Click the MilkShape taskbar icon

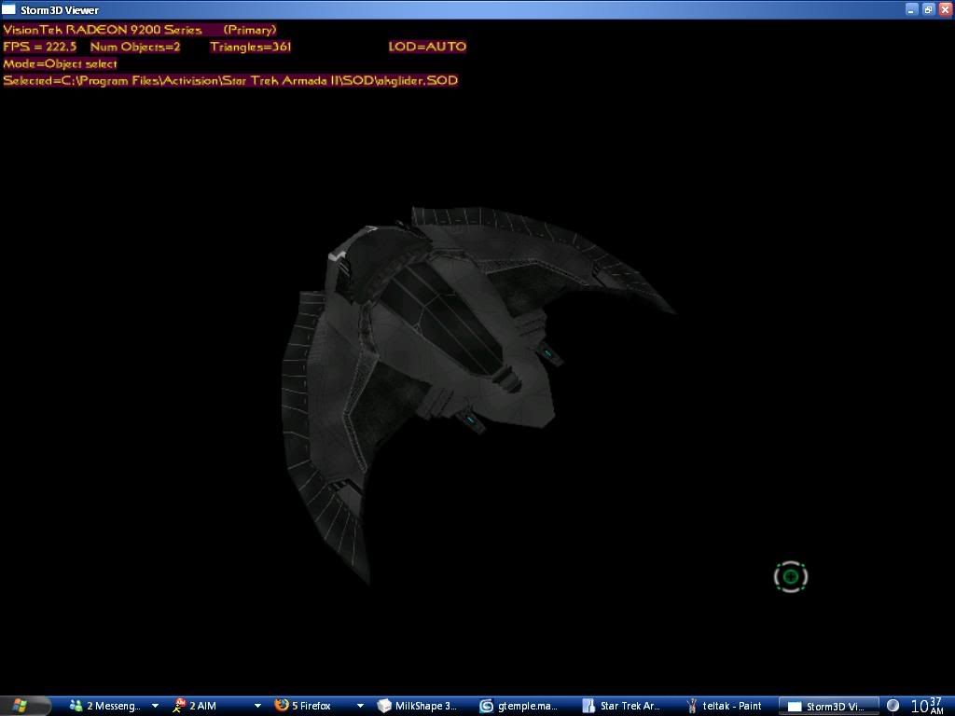coord(384,706)
